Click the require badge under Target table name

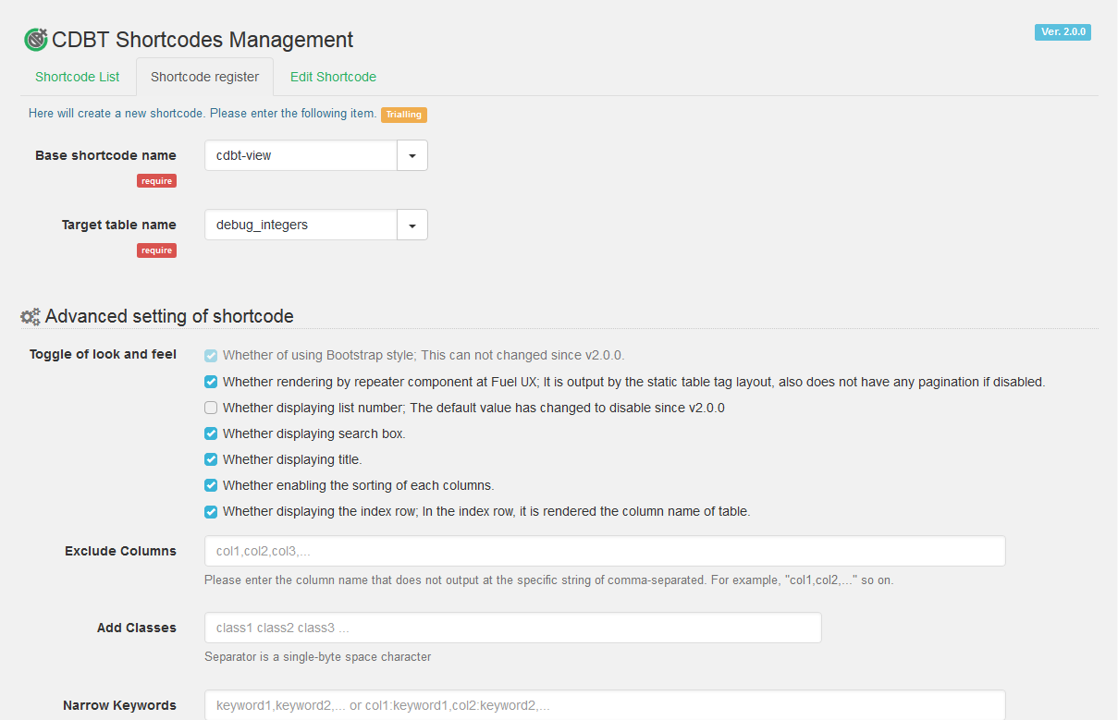(x=156, y=250)
